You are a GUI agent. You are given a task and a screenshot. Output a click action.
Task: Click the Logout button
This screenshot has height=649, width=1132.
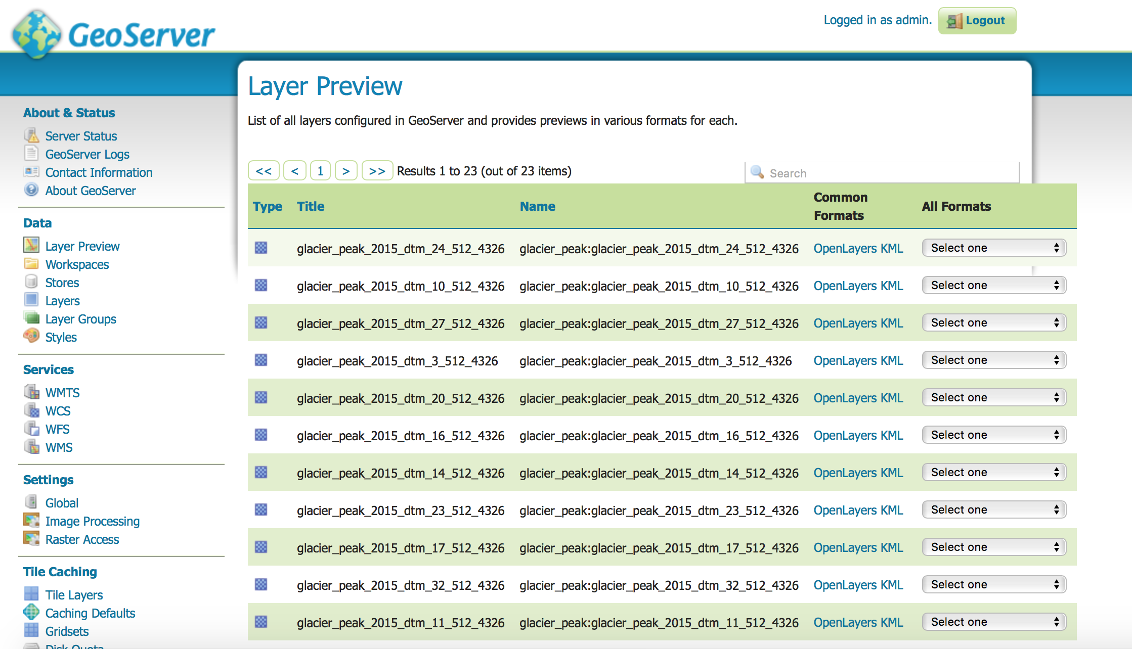[977, 21]
